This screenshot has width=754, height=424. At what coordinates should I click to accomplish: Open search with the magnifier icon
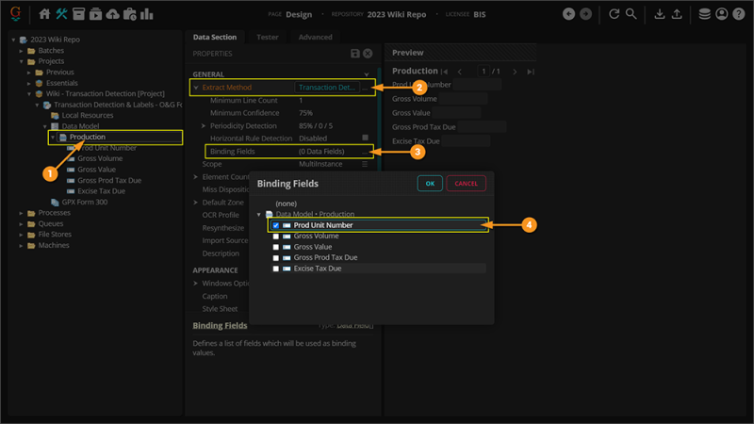pos(631,14)
